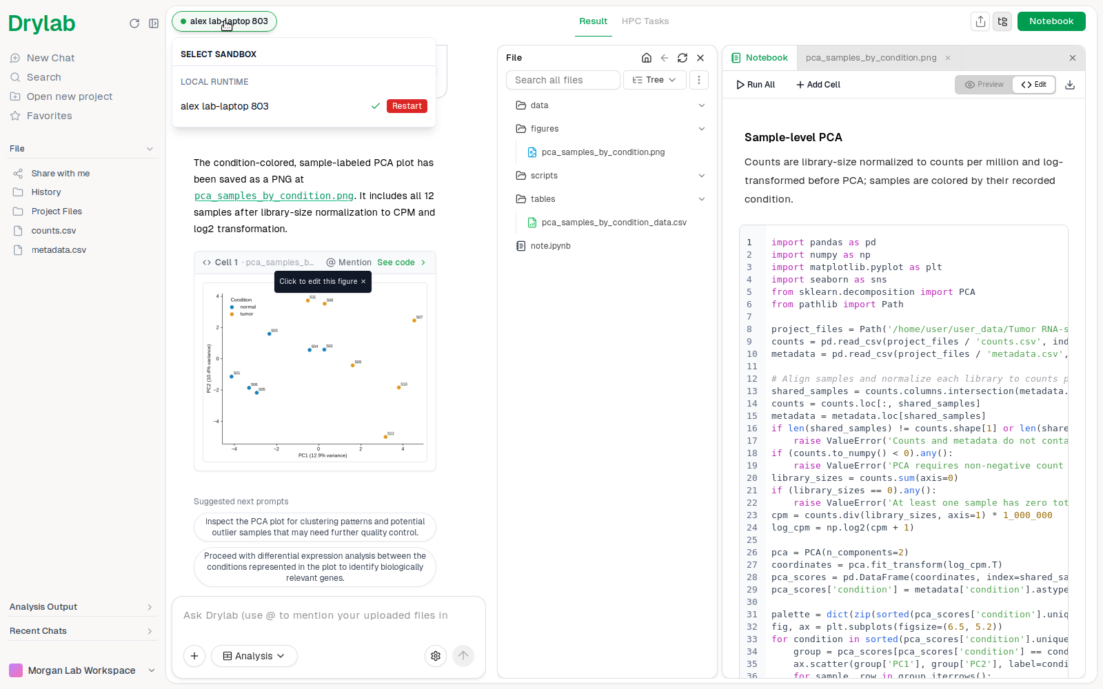Open the File panel more options menu
This screenshot has width=1103, height=689.
(699, 80)
